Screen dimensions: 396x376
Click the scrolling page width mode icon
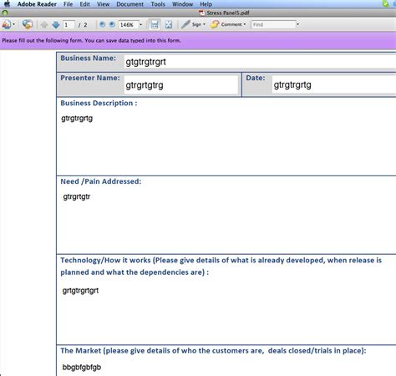point(155,24)
